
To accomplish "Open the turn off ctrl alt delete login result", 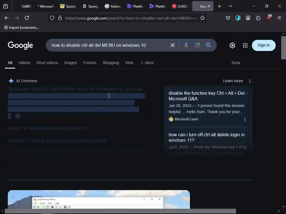I will tap(206, 137).
